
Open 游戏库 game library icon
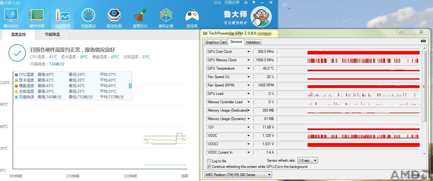click(x=192, y=18)
